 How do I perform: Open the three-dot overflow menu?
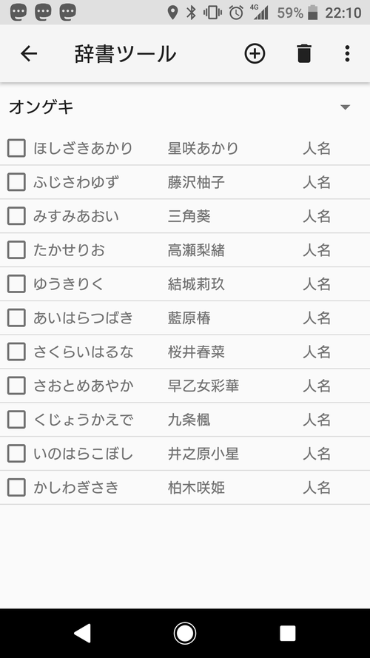pyautogui.click(x=347, y=54)
